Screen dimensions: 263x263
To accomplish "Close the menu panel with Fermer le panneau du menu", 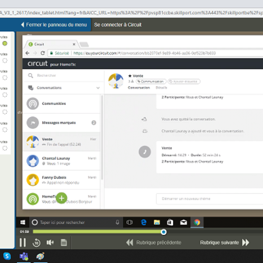I will [54, 25].
